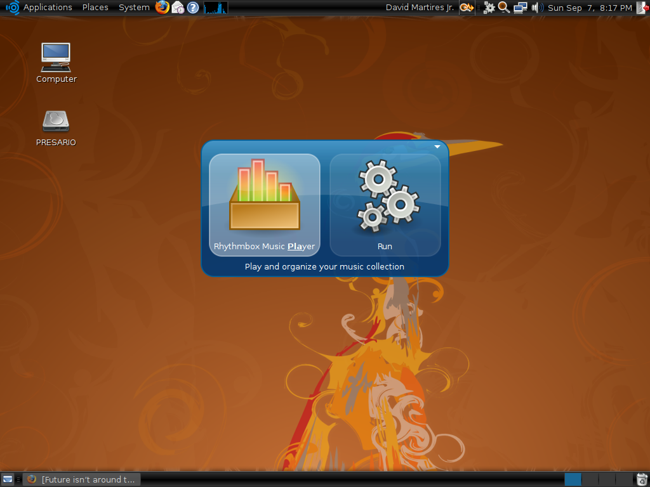Open the Places menu
The height and width of the screenshot is (487, 650).
pyautogui.click(x=95, y=8)
